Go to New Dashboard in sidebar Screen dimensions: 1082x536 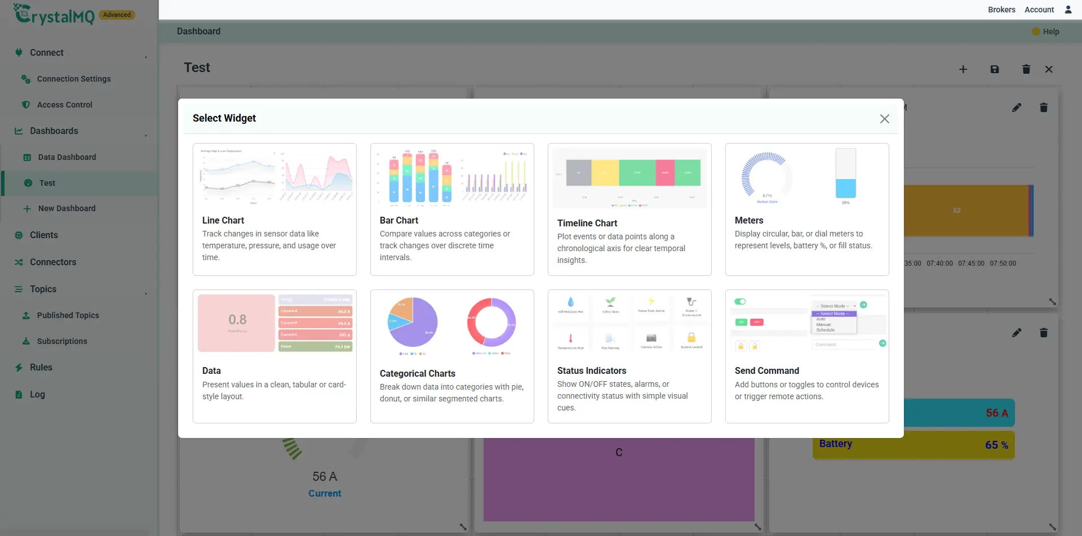(x=66, y=208)
